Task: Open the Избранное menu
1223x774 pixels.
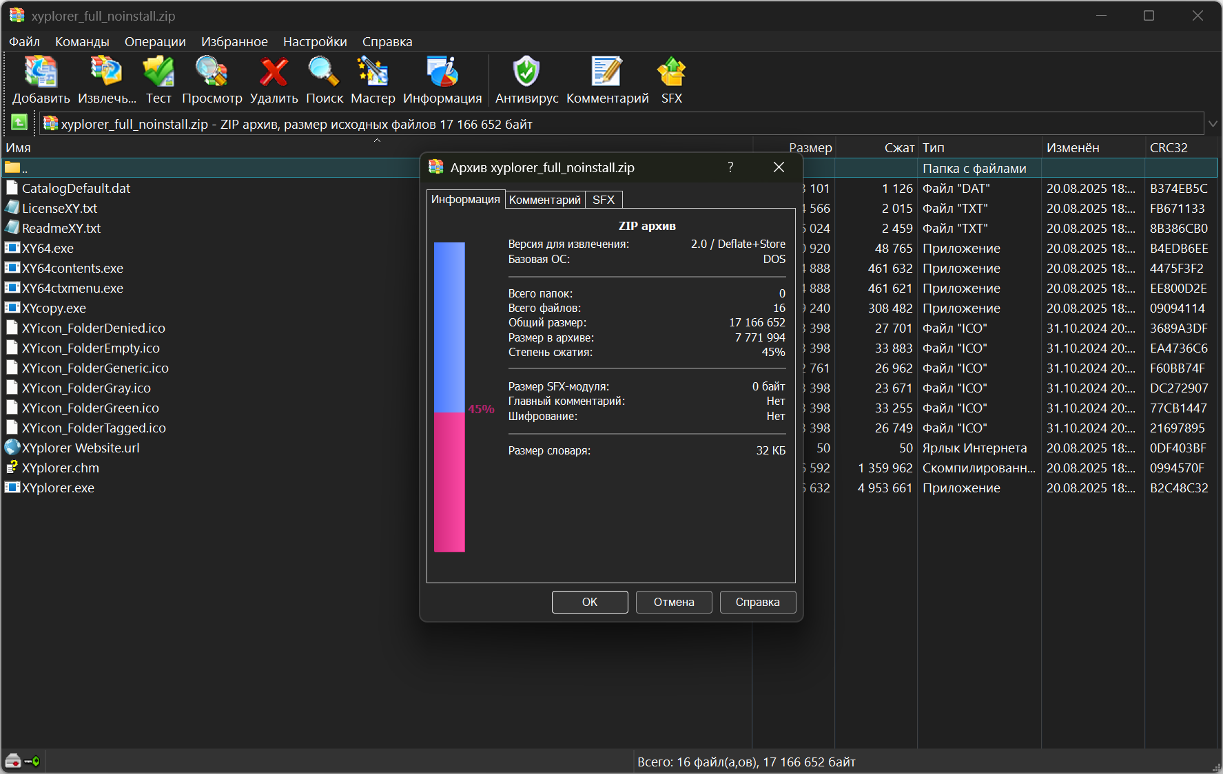Action: 234,41
